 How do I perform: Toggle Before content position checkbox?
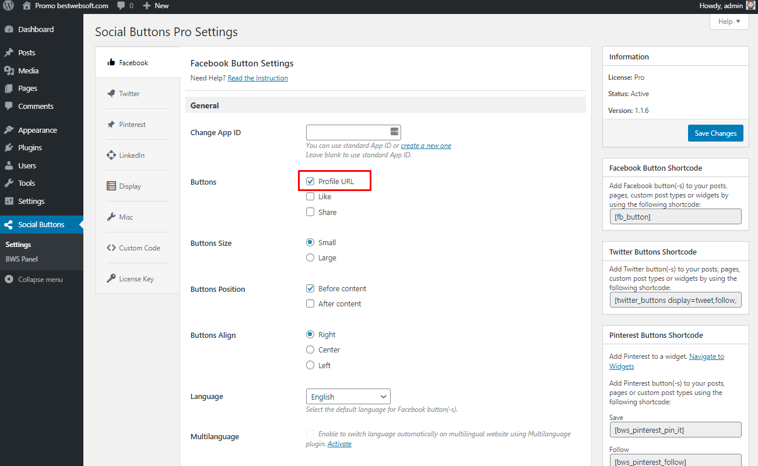310,288
